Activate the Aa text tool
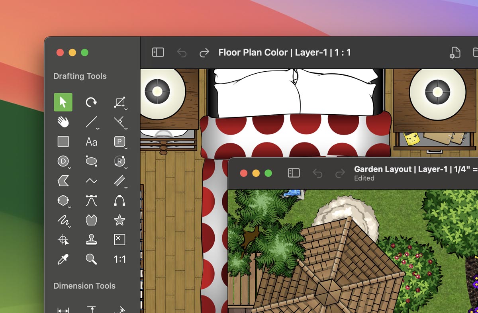Viewport: 478px width, 313px height. (x=91, y=141)
